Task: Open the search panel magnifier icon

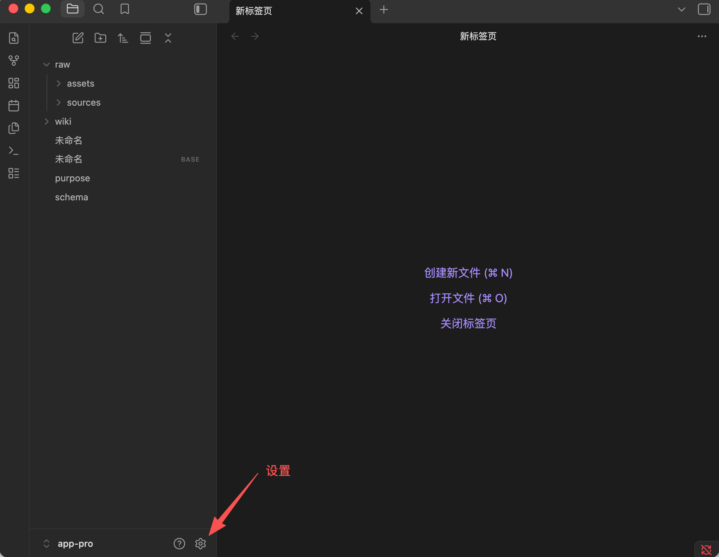Action: pos(99,9)
